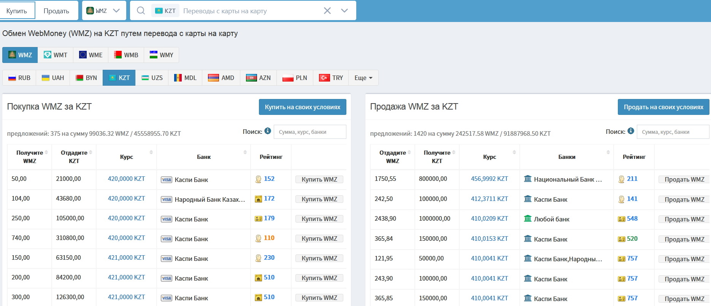Select the WMB currency tab
711x306 pixels.
coord(126,55)
